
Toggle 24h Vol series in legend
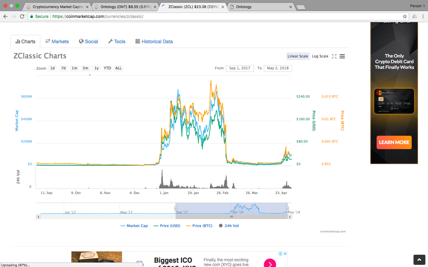click(229, 226)
